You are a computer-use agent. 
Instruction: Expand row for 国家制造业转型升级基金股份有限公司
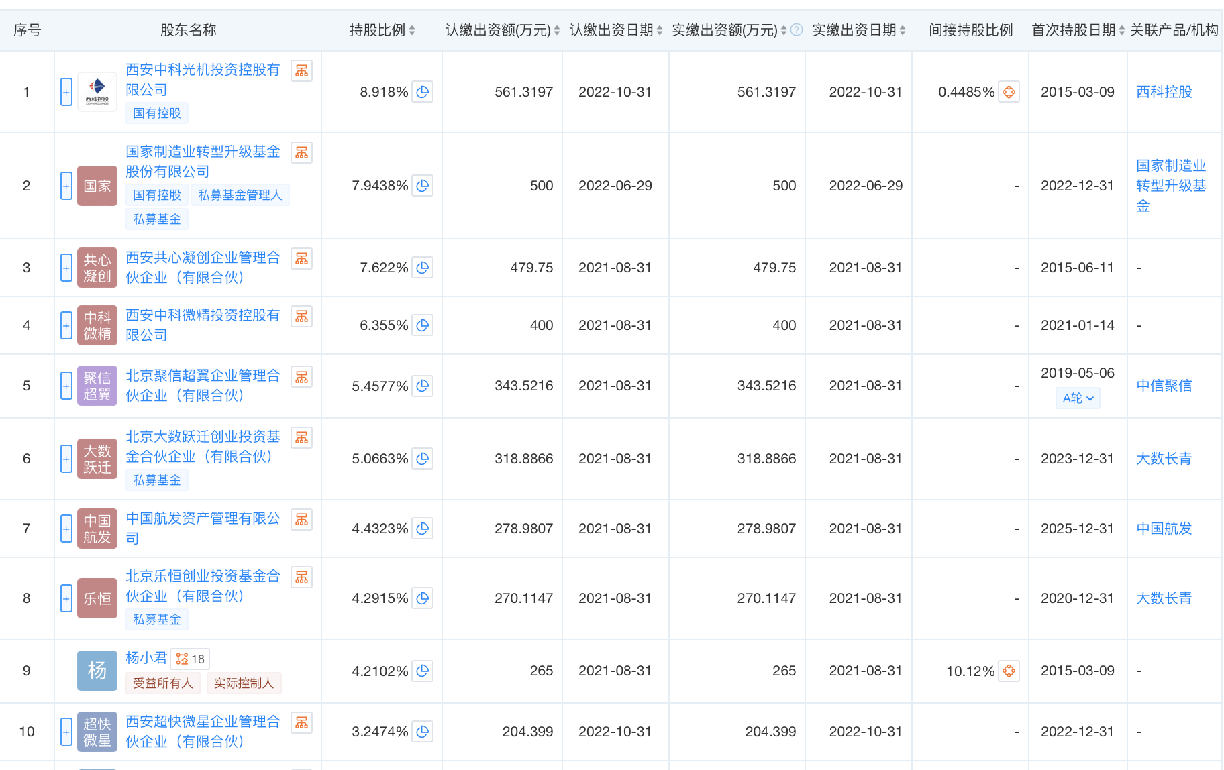(66, 186)
